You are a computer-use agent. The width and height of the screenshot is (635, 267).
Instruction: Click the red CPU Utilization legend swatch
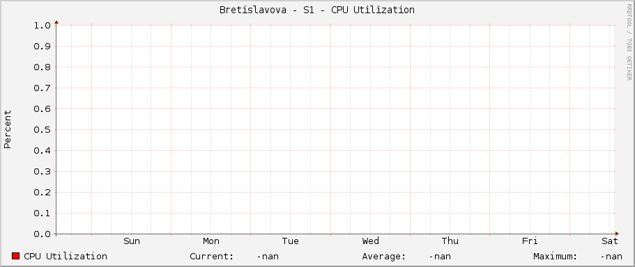pyautogui.click(x=16, y=256)
